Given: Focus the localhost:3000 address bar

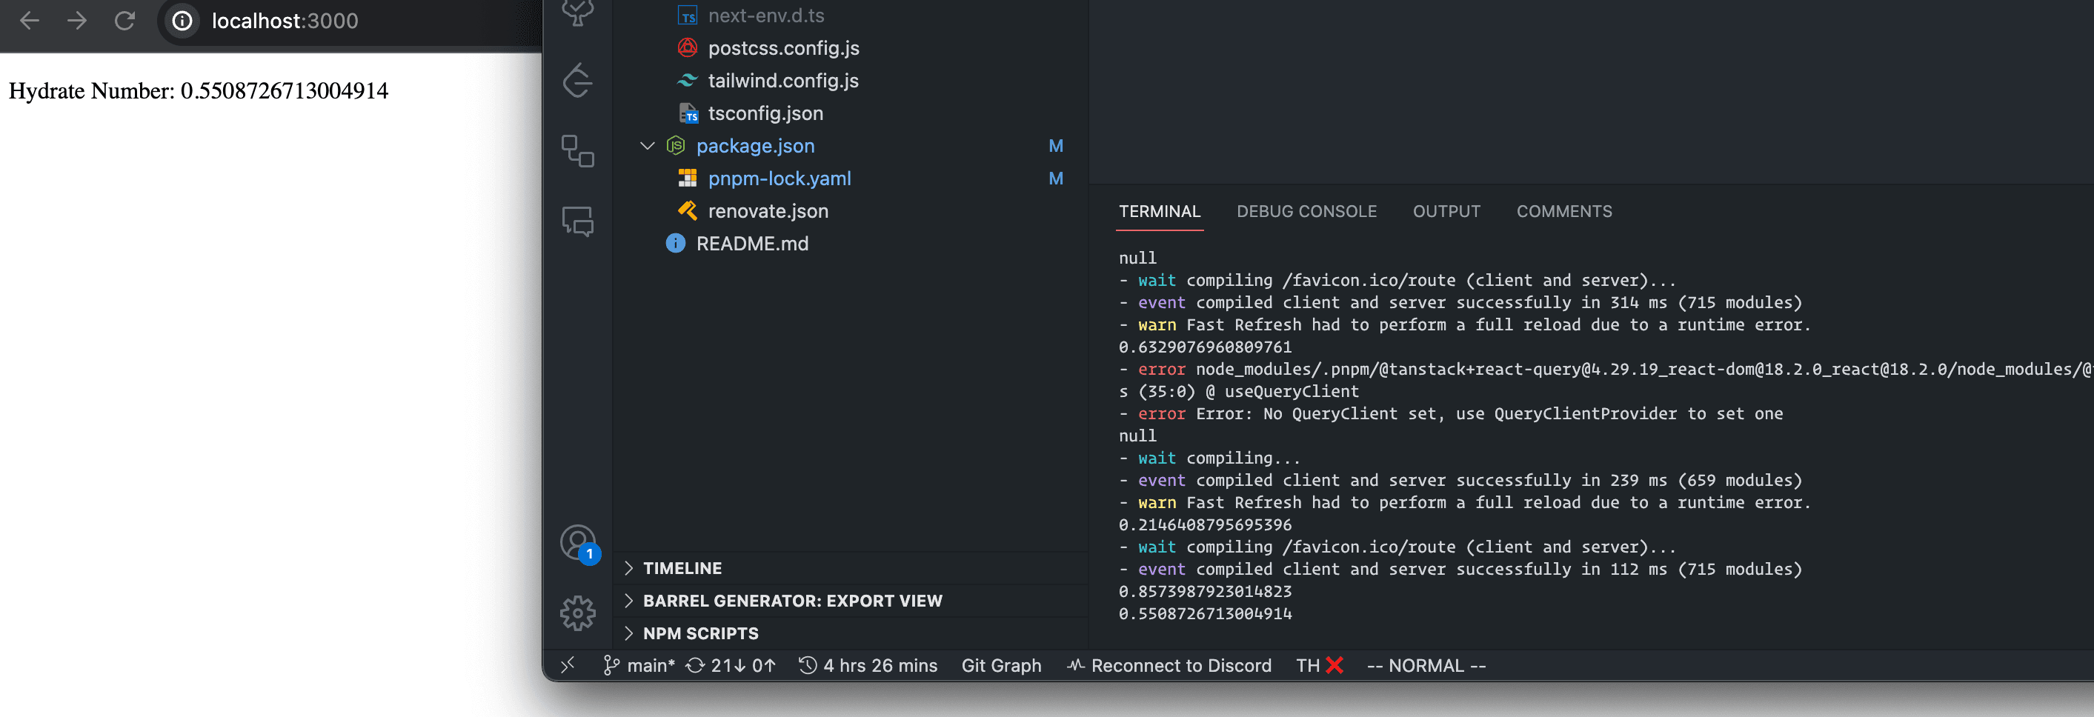Looking at the screenshot, I should tap(285, 20).
